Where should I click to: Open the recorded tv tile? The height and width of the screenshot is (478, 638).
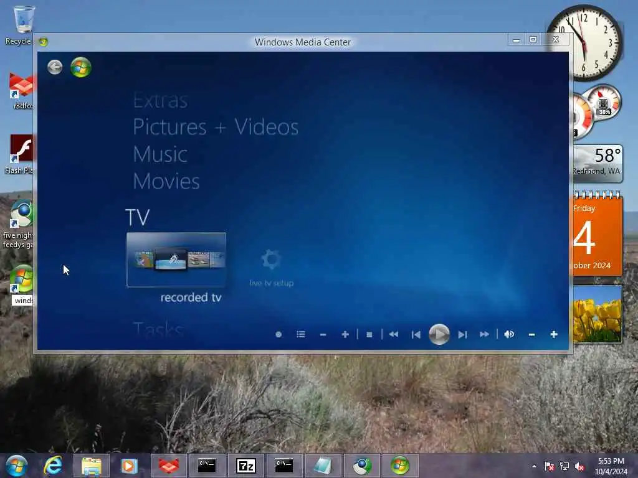click(176, 260)
